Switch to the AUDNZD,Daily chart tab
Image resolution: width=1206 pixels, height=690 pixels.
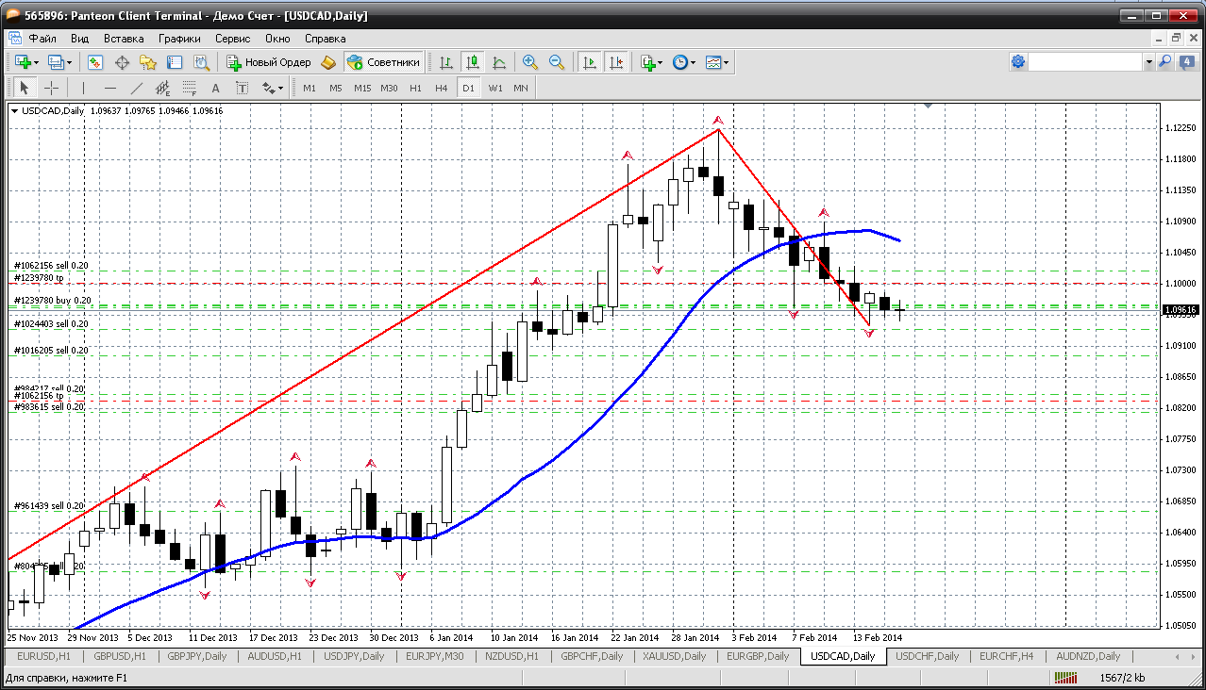tap(1088, 656)
